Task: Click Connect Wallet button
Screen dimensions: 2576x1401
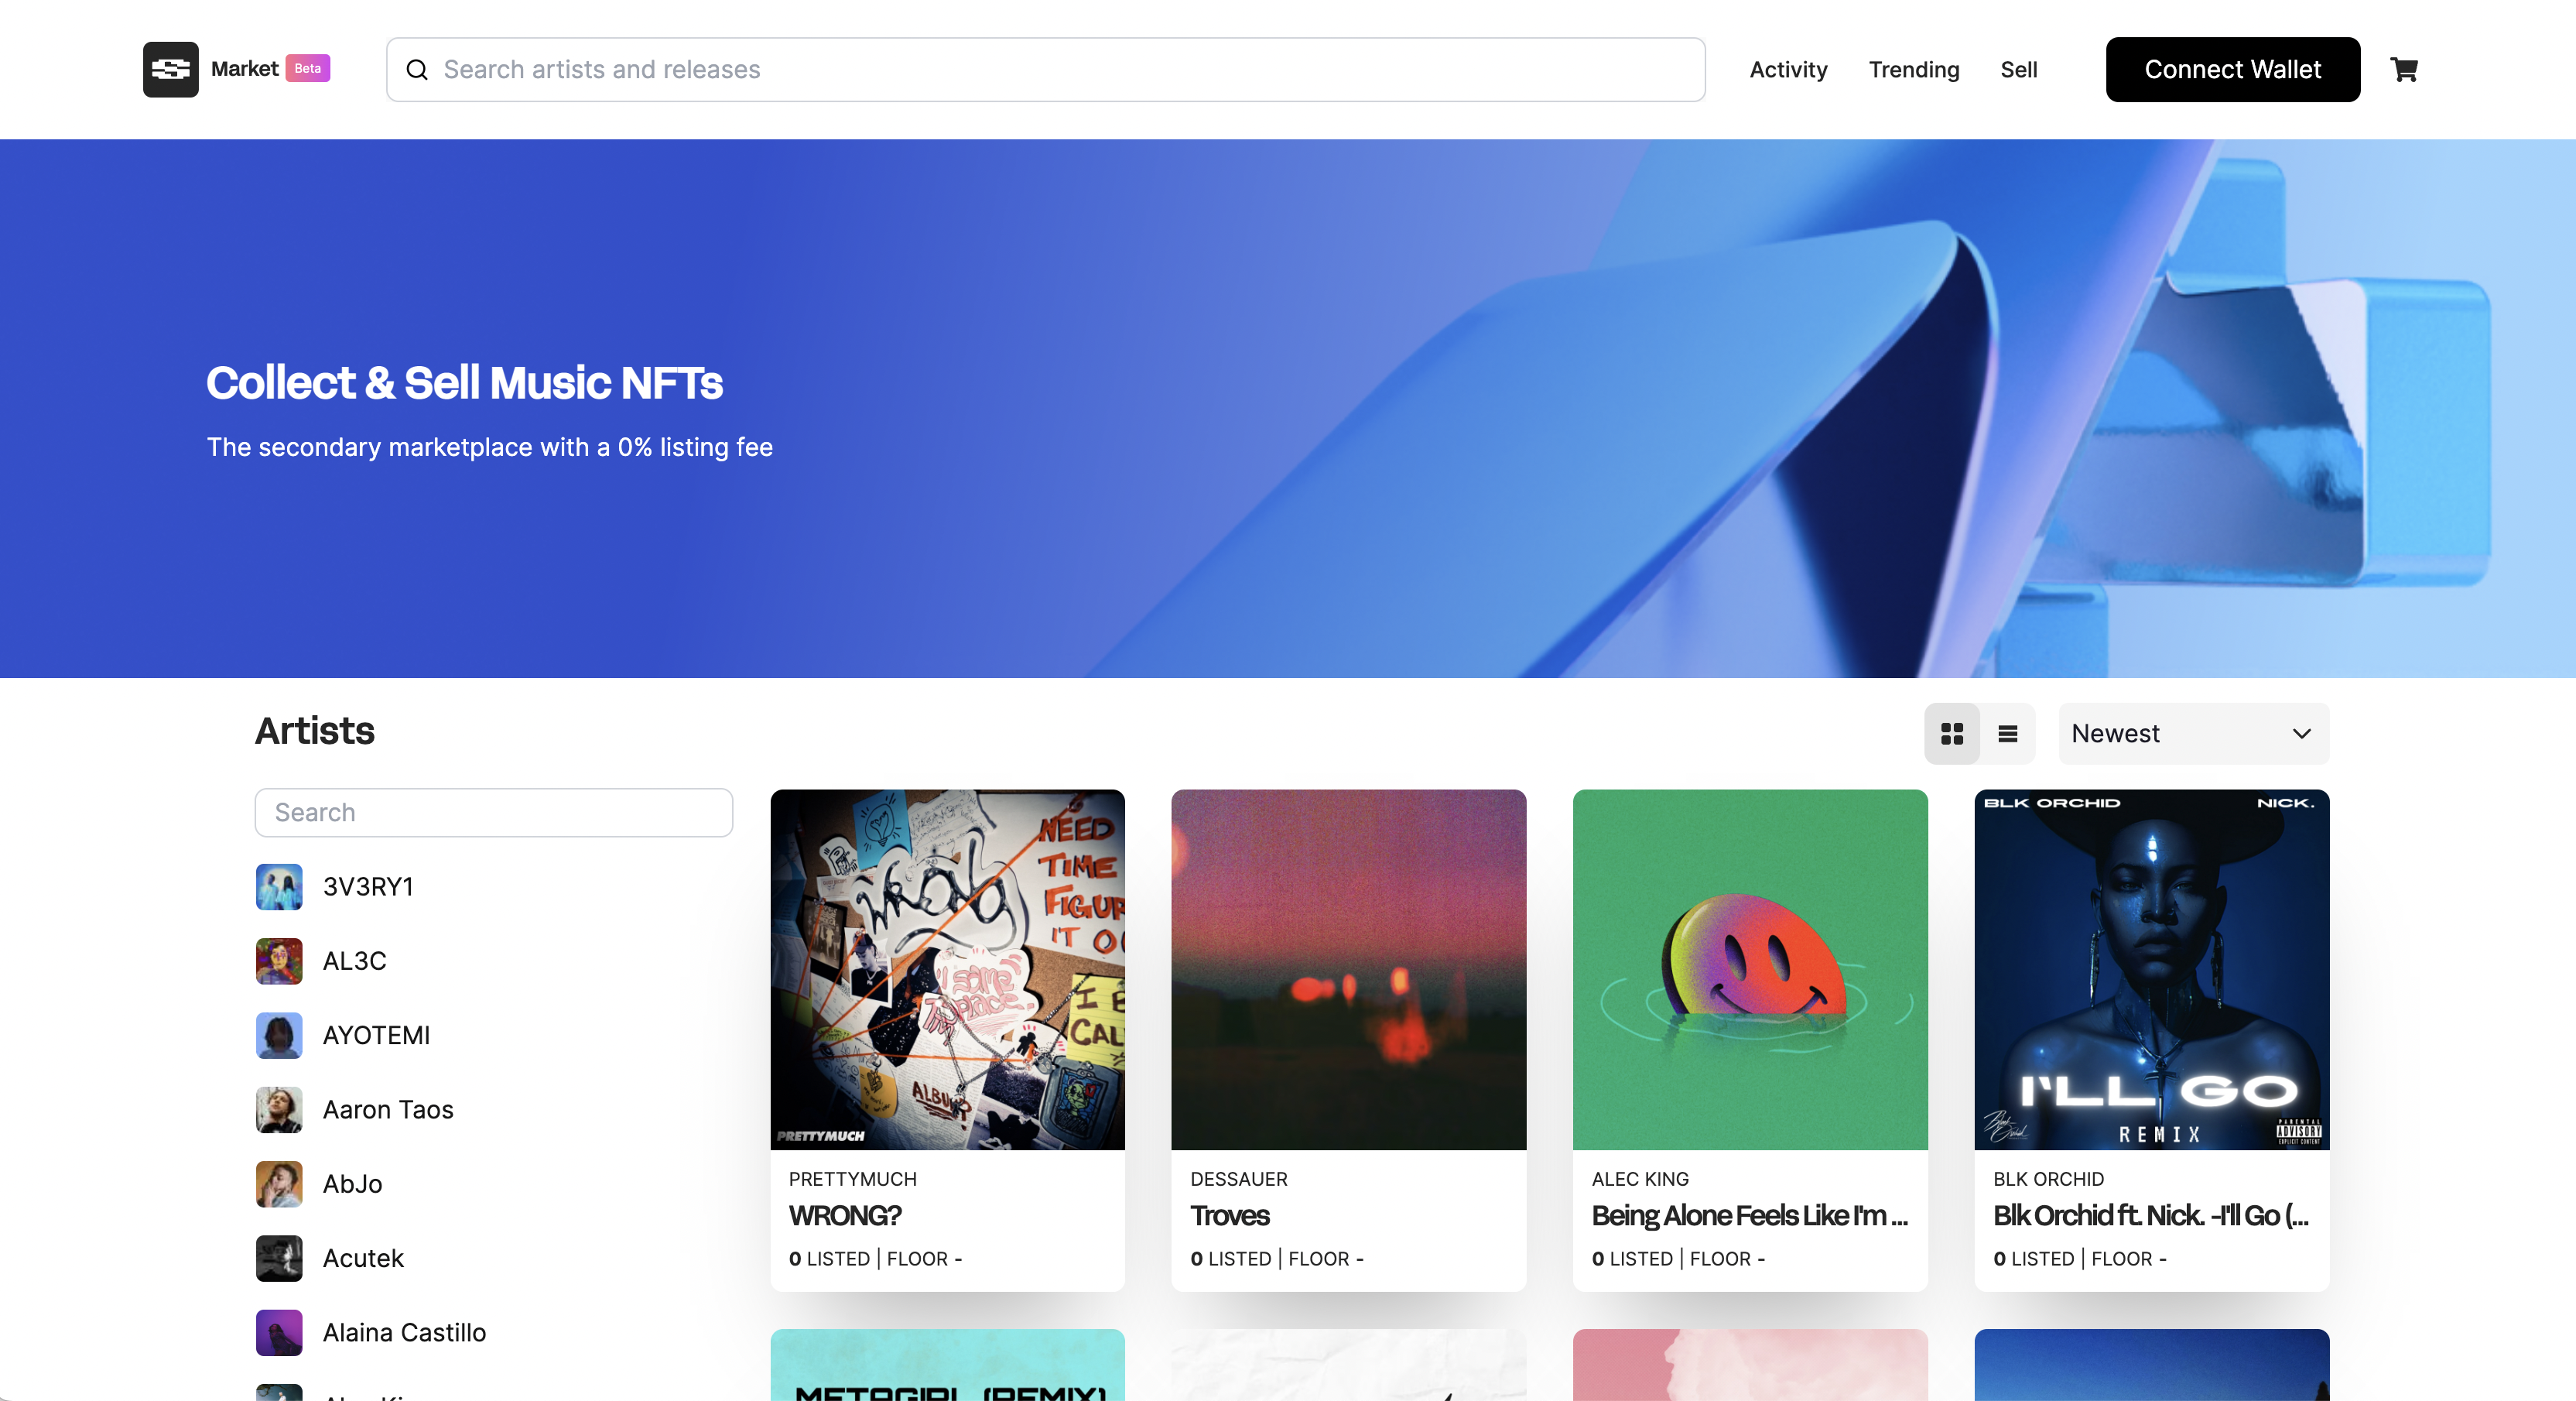Action: 2232,69
